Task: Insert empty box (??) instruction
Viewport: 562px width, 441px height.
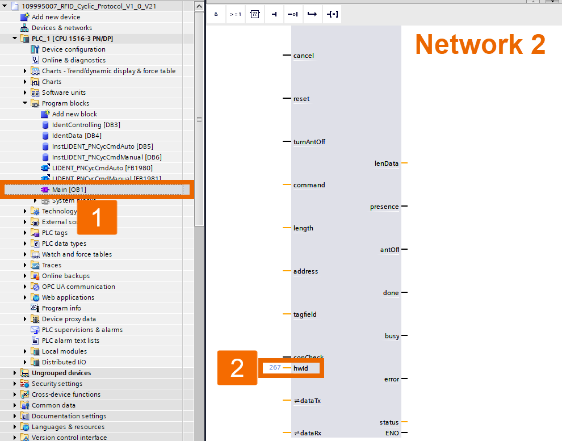Action: tap(254, 14)
